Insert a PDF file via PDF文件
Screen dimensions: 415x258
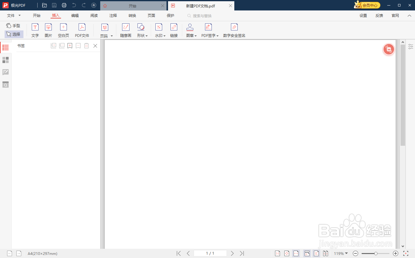(x=82, y=31)
